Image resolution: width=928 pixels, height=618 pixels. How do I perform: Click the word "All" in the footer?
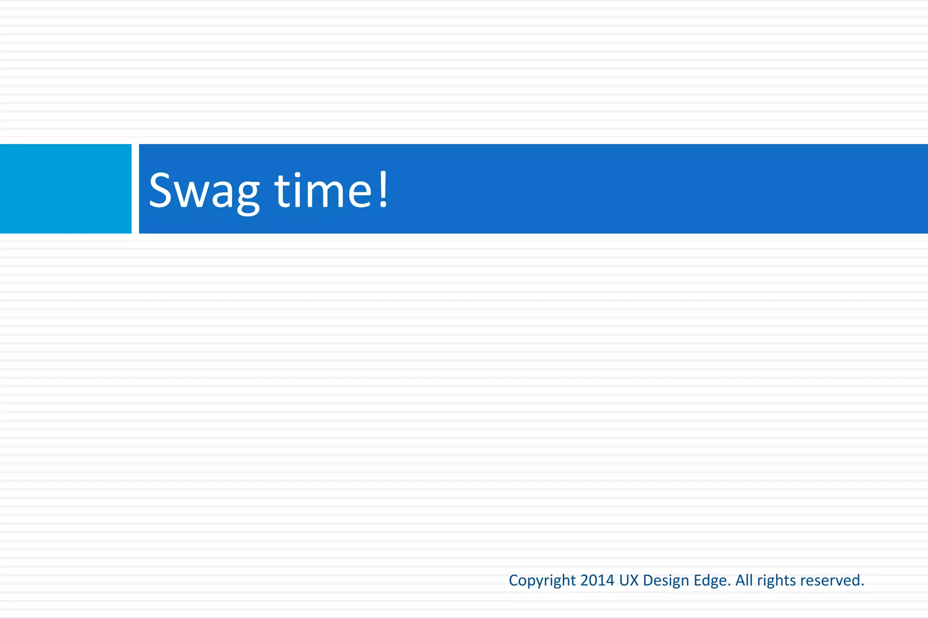[744, 580]
